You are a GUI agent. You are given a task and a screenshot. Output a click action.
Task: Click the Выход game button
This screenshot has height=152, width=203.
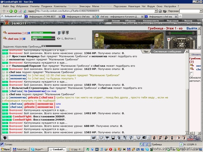click(188, 21)
